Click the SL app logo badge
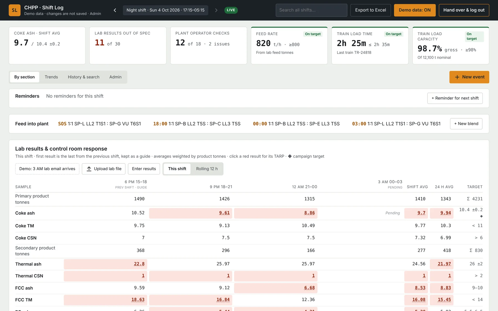 (15, 10)
